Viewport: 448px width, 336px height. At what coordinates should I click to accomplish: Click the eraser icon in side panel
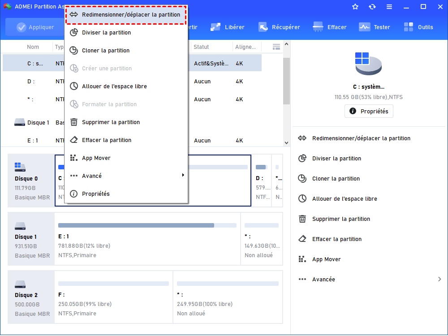point(302,239)
